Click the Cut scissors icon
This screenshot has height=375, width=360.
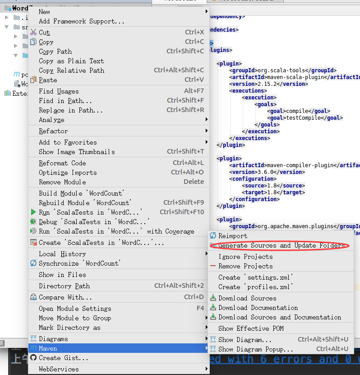(33, 32)
